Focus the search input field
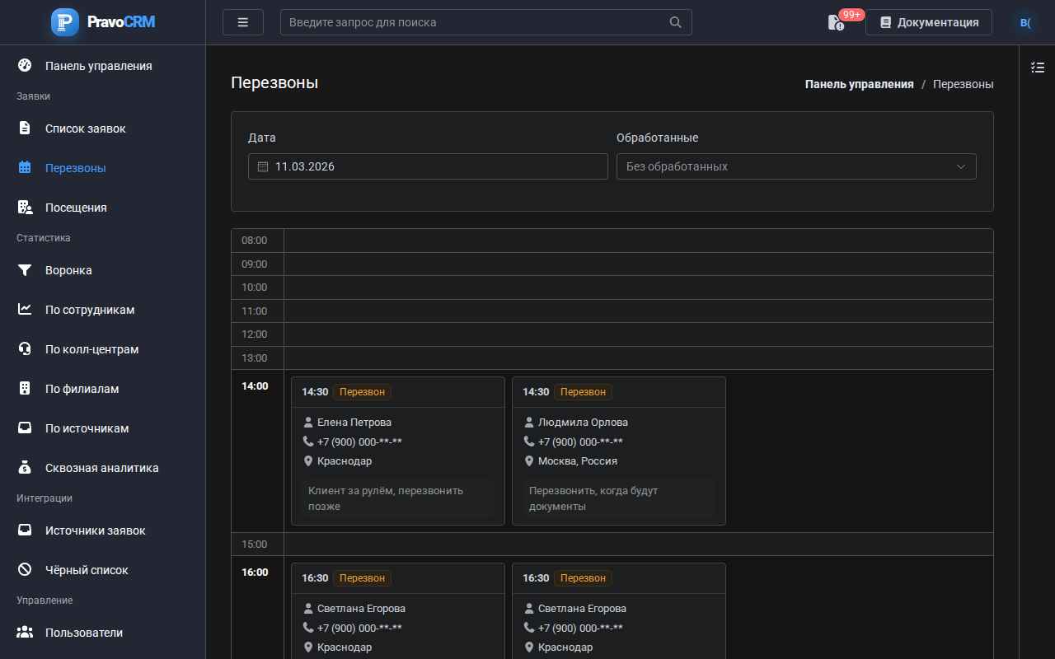1055x659 pixels. tap(486, 22)
